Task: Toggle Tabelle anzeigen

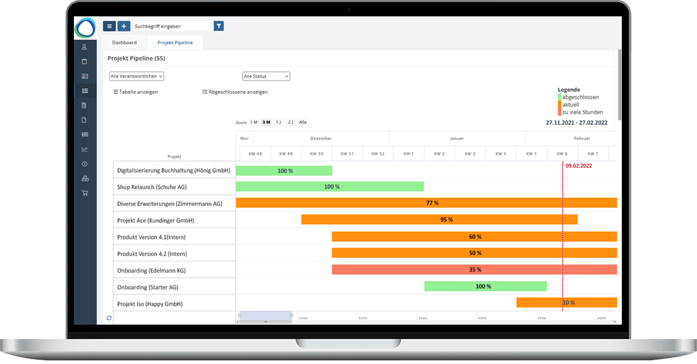Action: 136,92
